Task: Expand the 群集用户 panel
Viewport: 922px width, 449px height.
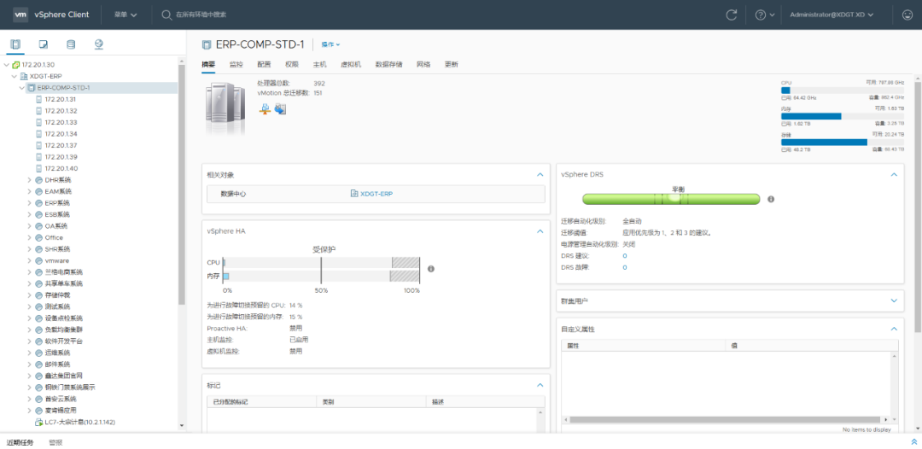Action: coord(894,300)
